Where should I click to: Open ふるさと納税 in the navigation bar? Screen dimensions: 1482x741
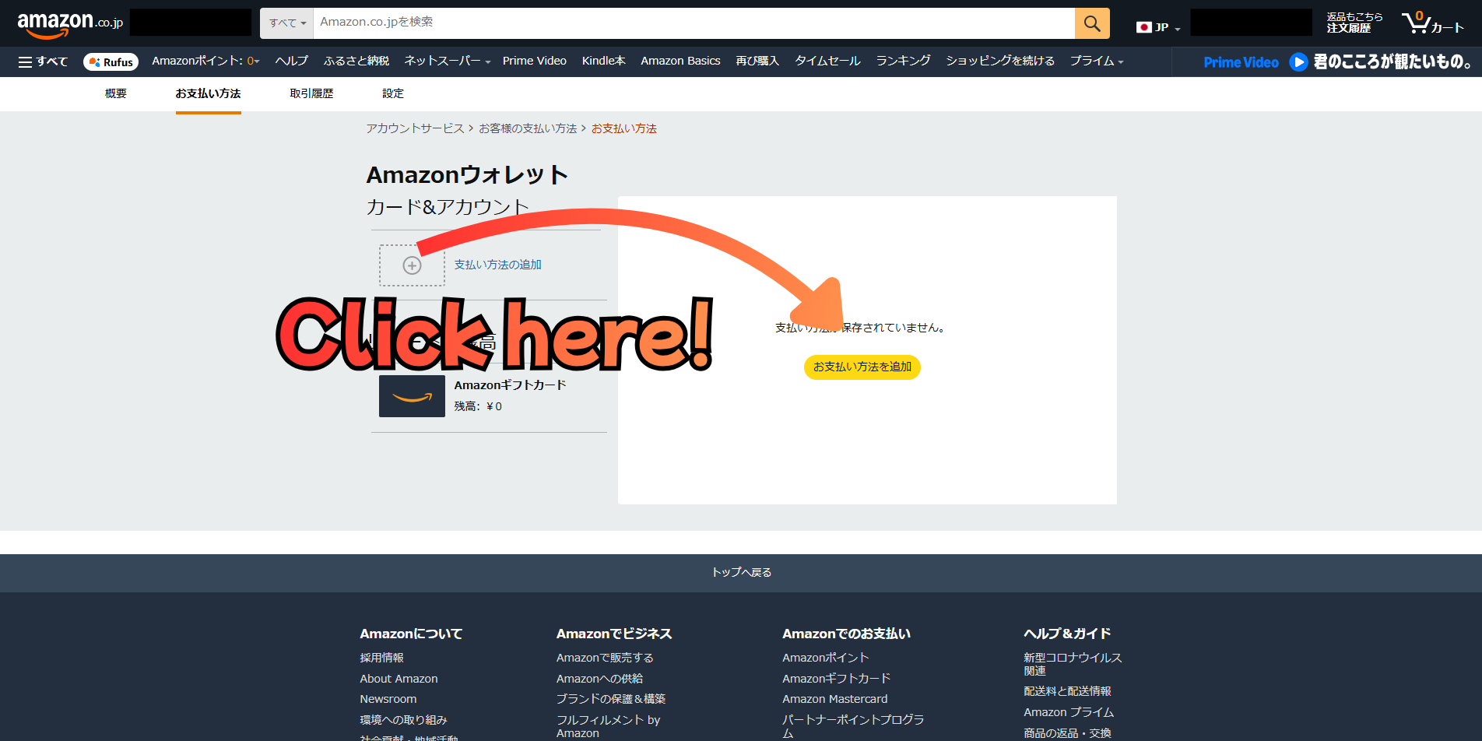click(x=356, y=61)
